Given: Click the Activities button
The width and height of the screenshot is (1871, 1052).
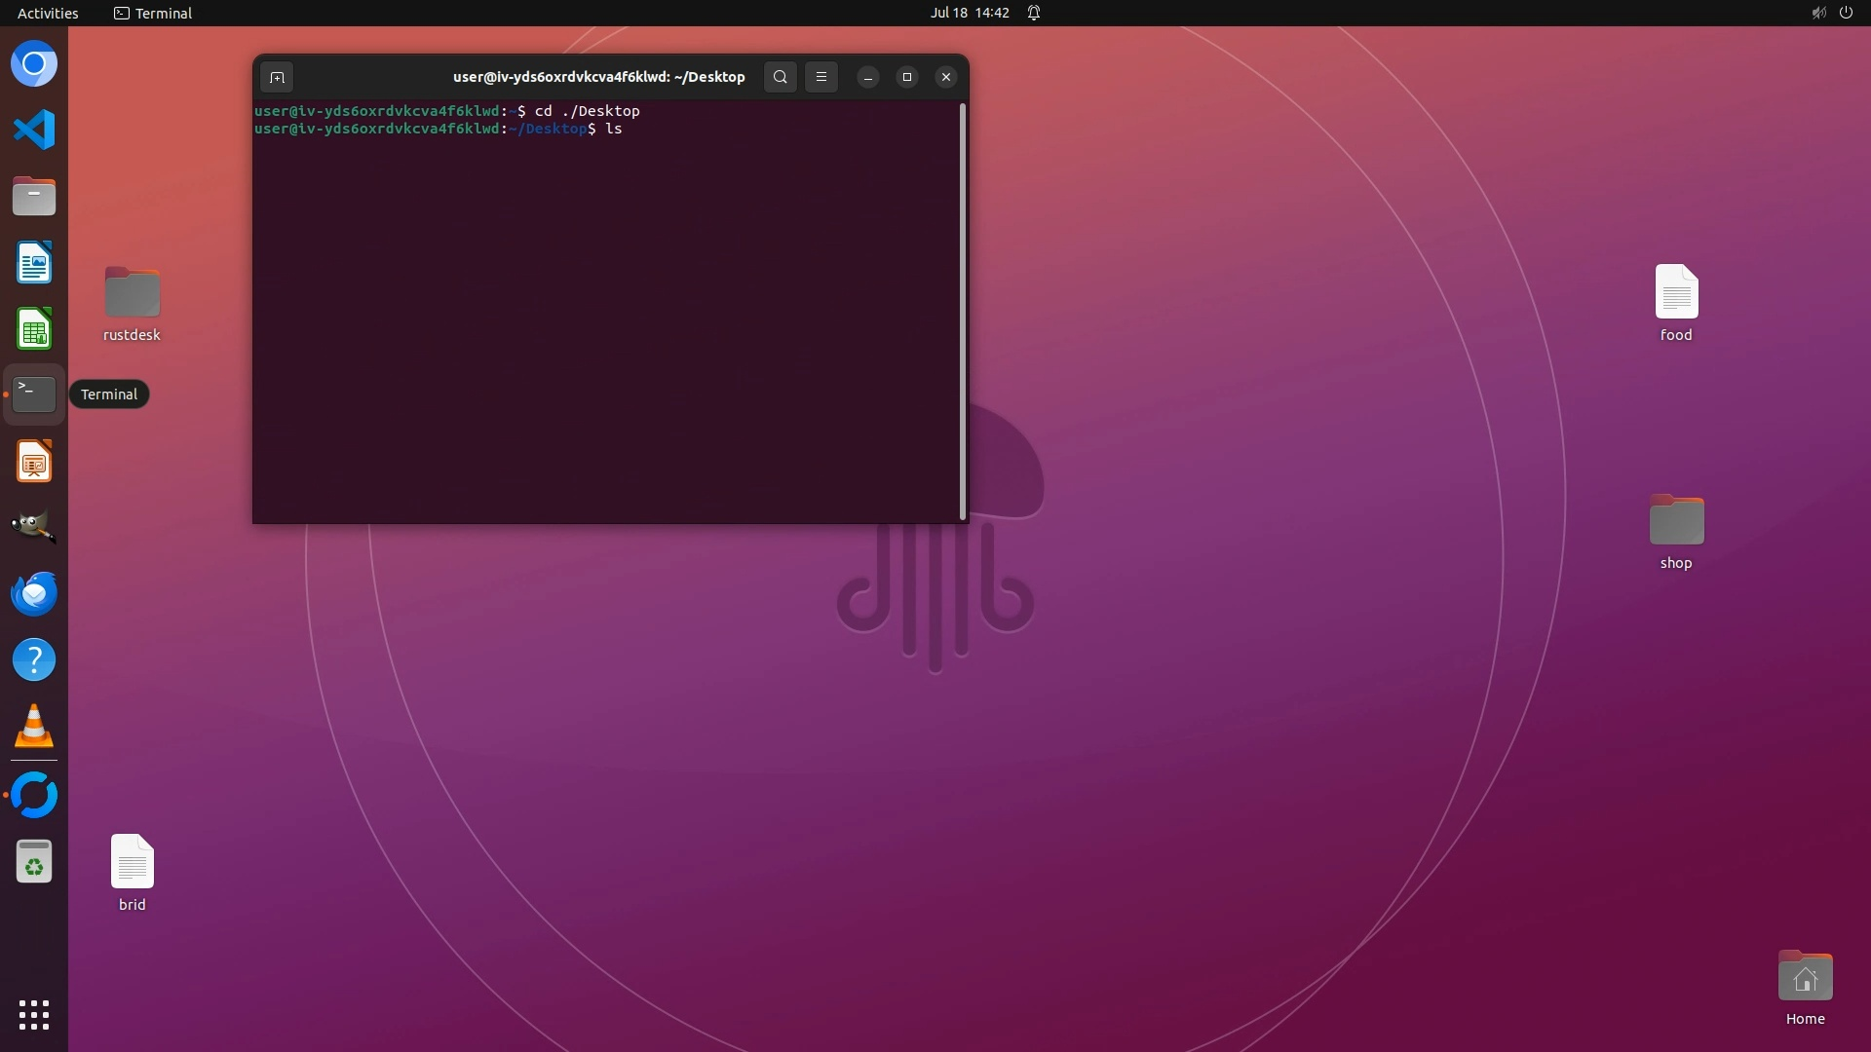Looking at the screenshot, I should pos(48,13).
